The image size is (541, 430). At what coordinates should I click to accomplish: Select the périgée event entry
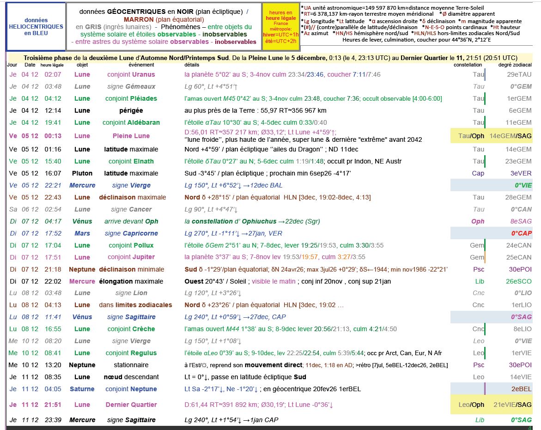(x=131, y=110)
